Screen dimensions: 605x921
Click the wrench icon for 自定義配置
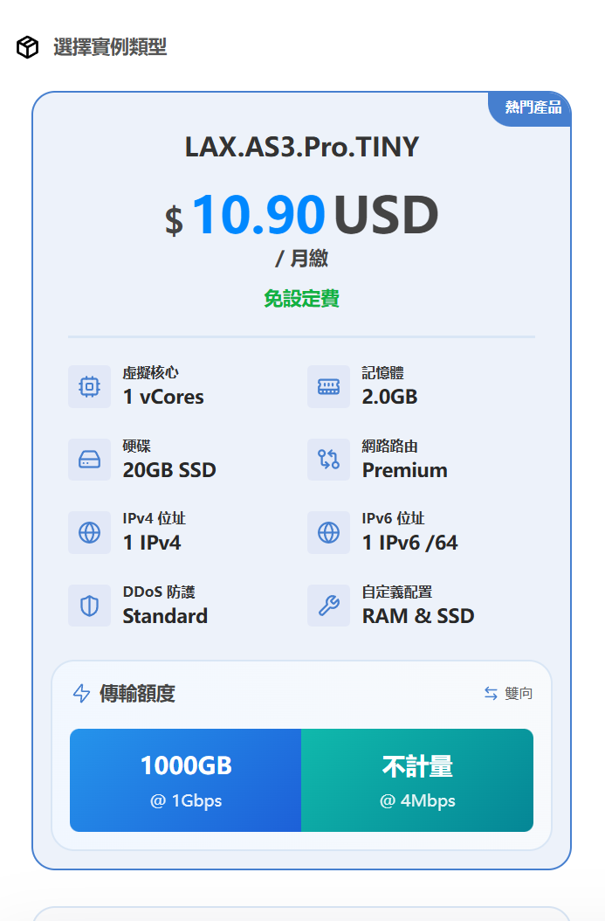coord(328,606)
